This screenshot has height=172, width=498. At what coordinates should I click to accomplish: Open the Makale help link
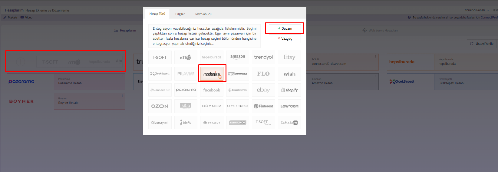coord(10,18)
